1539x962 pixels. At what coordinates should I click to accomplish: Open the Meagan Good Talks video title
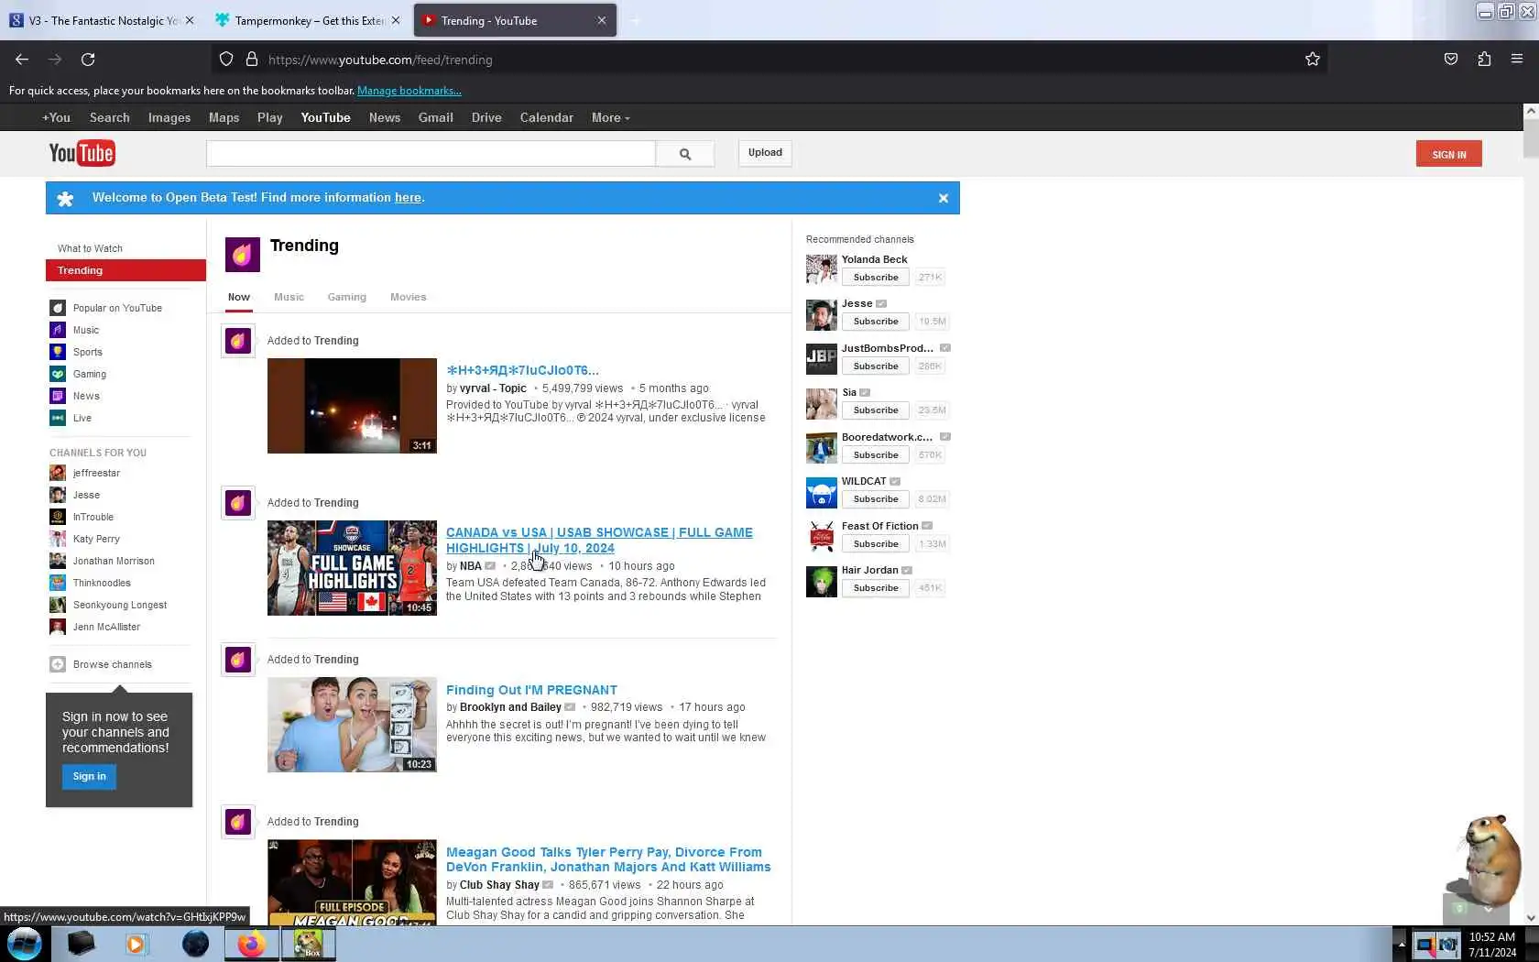tap(608, 859)
